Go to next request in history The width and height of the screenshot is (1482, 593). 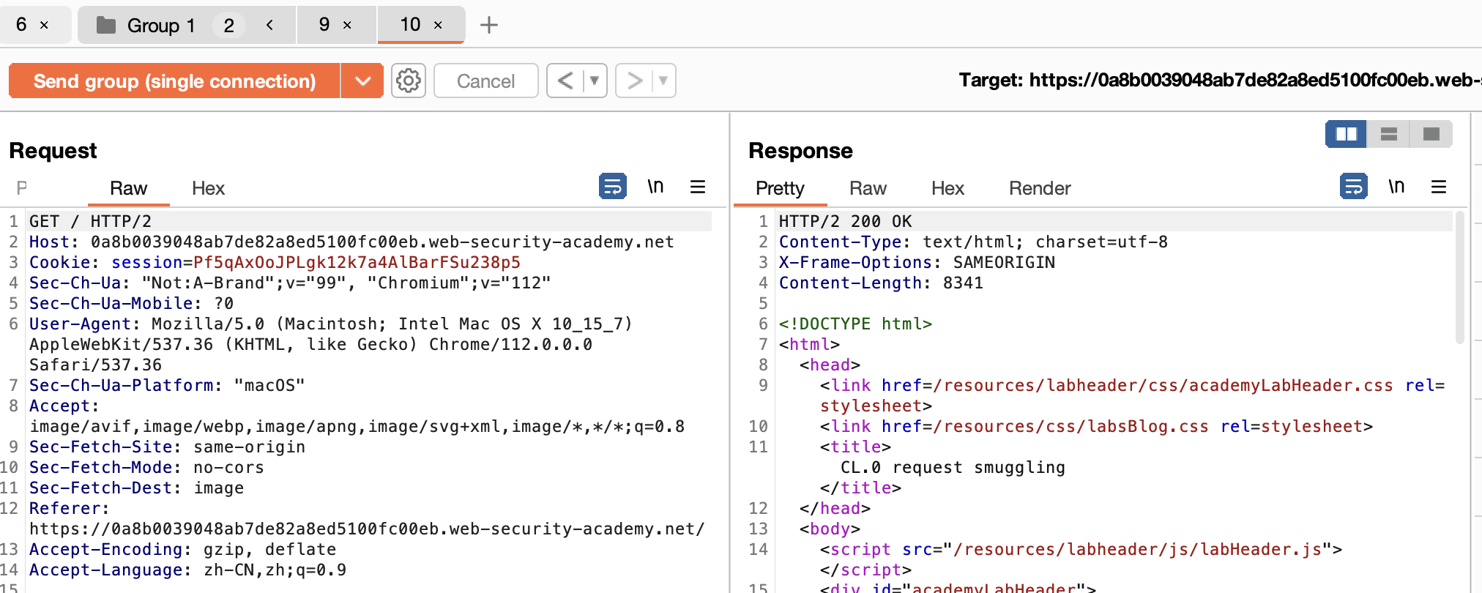point(634,81)
